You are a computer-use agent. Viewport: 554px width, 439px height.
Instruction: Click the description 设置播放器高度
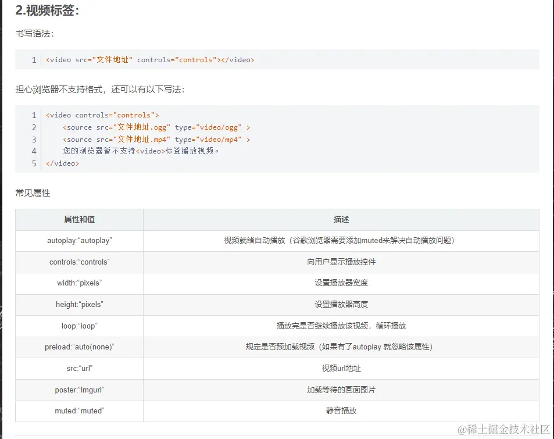coord(341,304)
